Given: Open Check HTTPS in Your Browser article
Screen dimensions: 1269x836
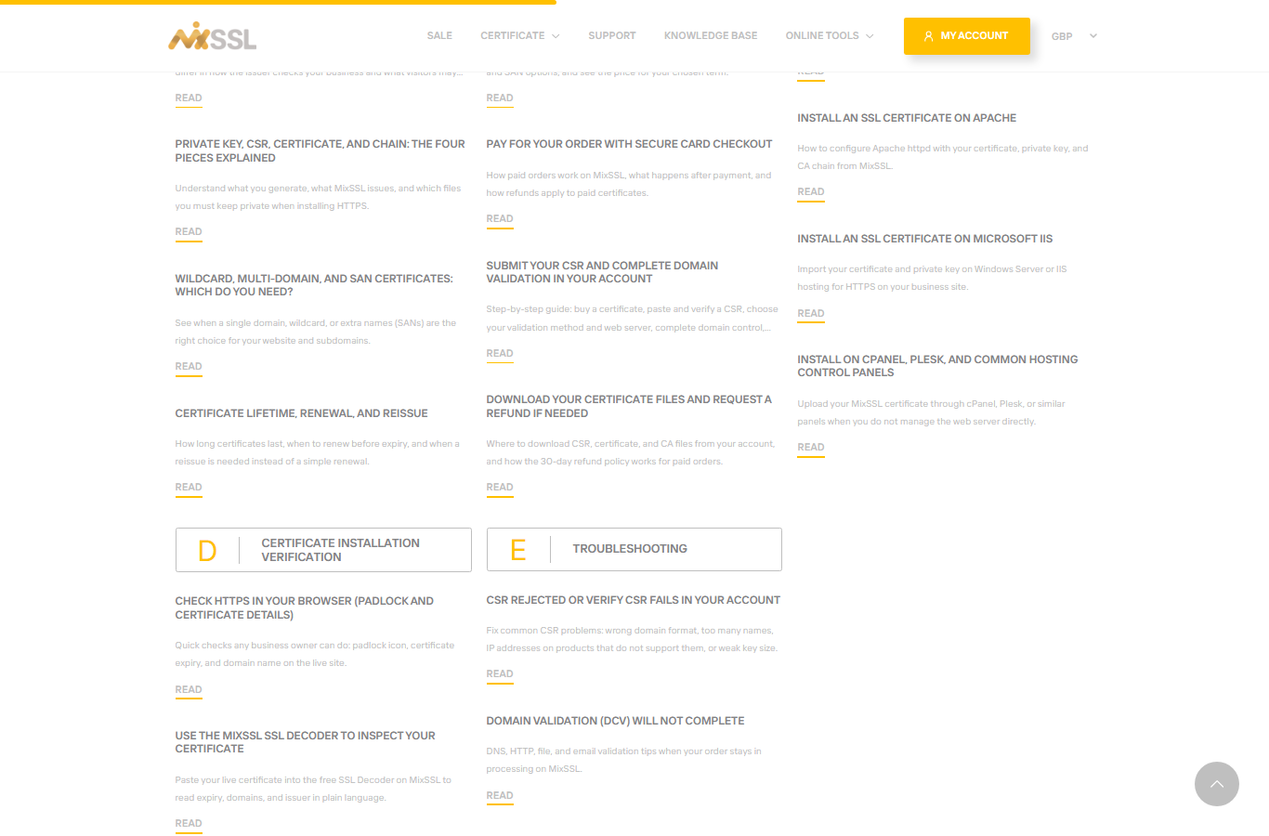Looking at the screenshot, I should click(304, 607).
